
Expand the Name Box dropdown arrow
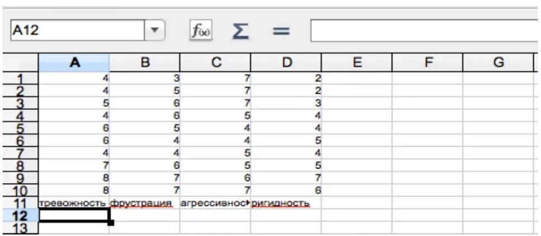(155, 31)
